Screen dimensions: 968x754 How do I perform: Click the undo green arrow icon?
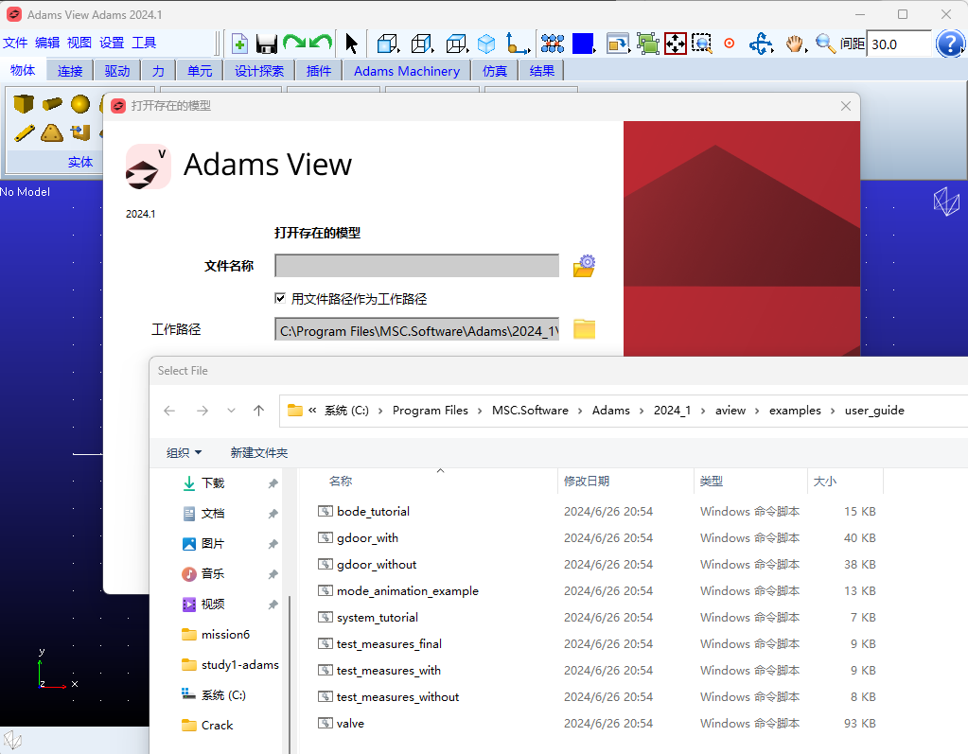tap(321, 44)
